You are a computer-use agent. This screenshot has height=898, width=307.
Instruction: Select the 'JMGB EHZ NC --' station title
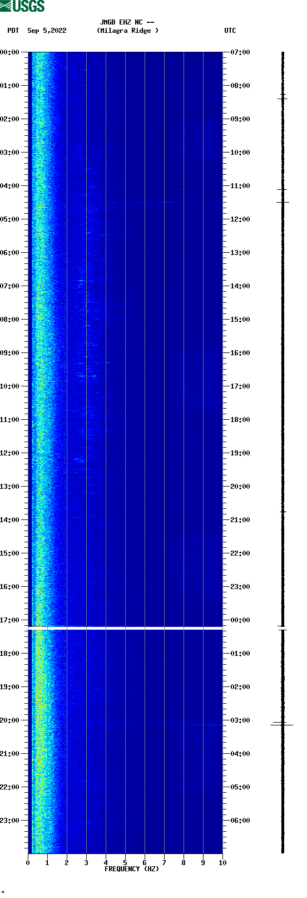pyautogui.click(x=127, y=22)
